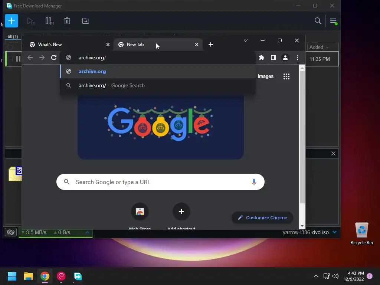Open network icon in system tray
Image resolution: width=380 pixels, height=285 pixels.
(326, 276)
